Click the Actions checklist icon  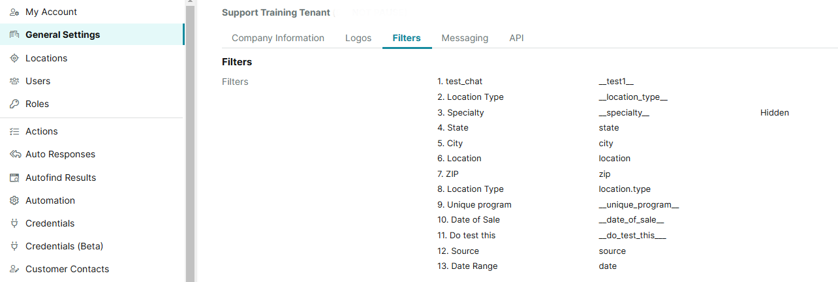point(14,131)
